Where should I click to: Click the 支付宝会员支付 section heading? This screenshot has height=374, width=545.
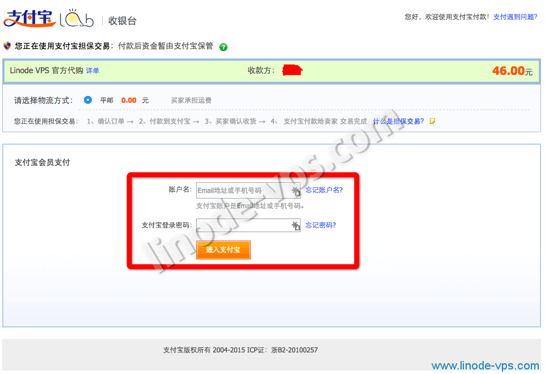42,162
